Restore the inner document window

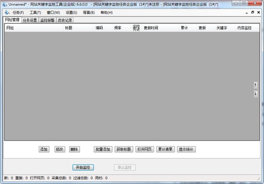pos(253,12)
